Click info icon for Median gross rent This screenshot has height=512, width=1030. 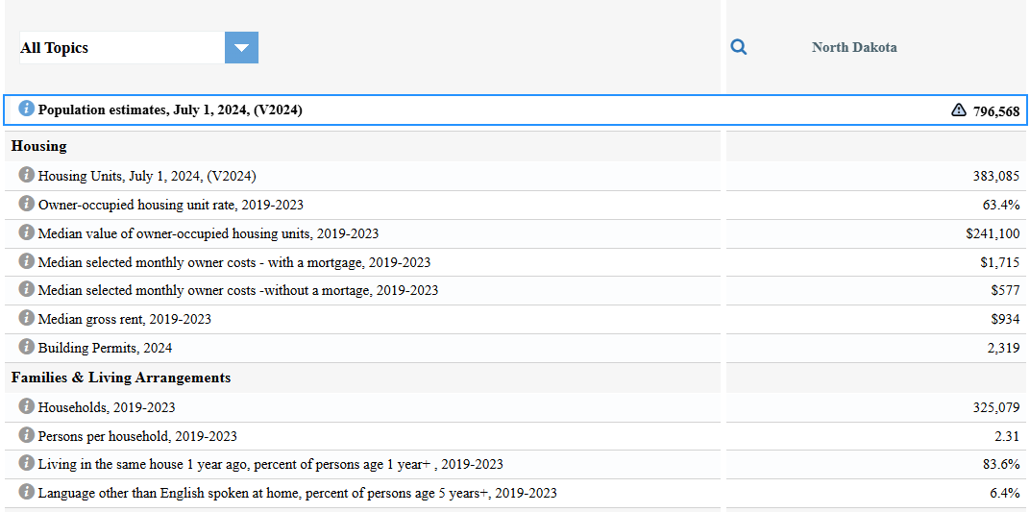click(27, 319)
